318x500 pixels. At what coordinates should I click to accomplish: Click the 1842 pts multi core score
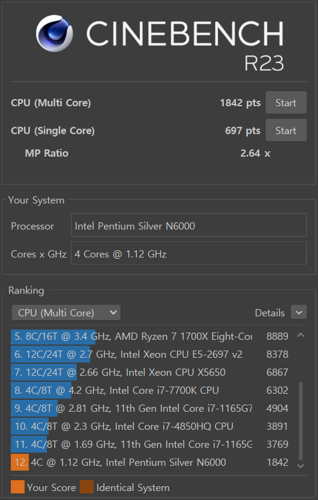[x=240, y=103]
